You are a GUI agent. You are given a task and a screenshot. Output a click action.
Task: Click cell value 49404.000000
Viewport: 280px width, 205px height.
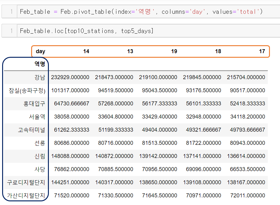click(x=159, y=130)
